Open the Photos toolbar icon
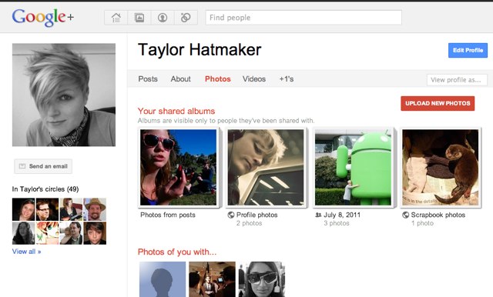 [x=139, y=18]
